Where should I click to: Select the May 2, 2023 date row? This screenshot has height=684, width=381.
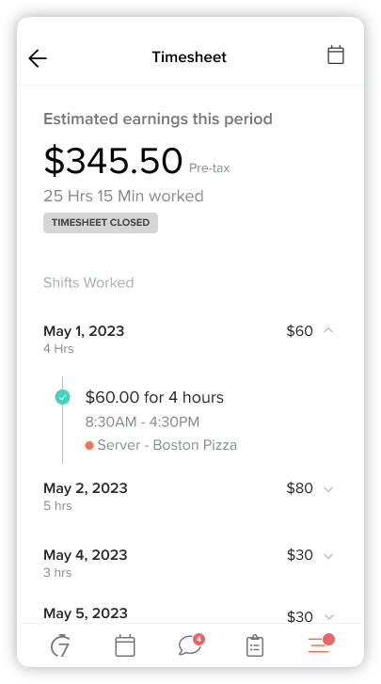[190, 495]
